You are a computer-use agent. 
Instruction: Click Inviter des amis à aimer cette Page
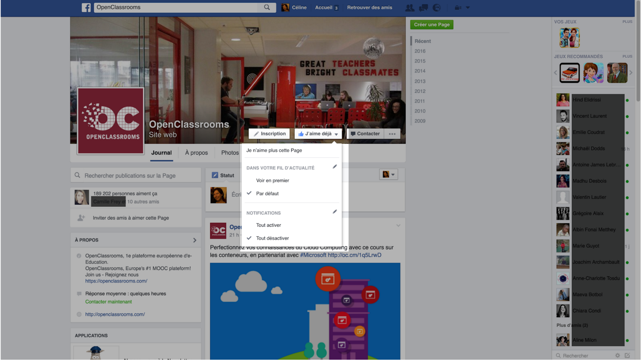131,218
